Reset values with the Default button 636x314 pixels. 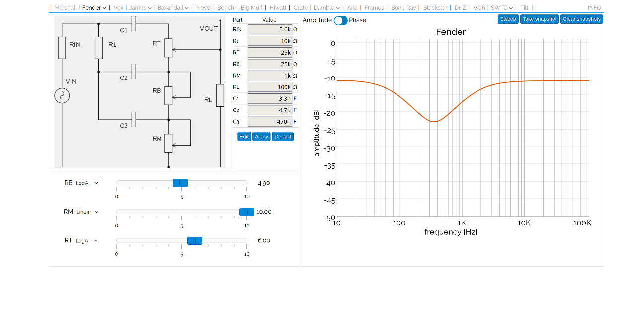pyautogui.click(x=283, y=137)
